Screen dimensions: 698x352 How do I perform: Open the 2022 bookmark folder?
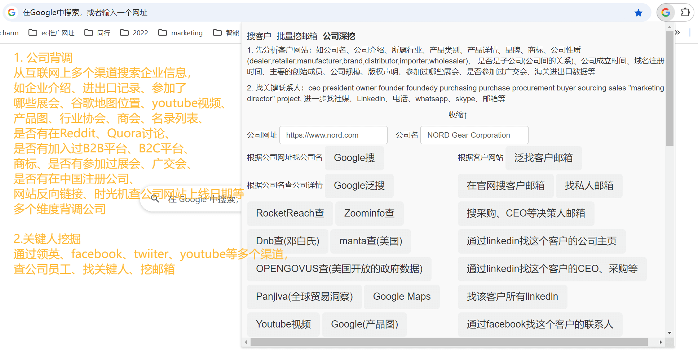click(134, 33)
